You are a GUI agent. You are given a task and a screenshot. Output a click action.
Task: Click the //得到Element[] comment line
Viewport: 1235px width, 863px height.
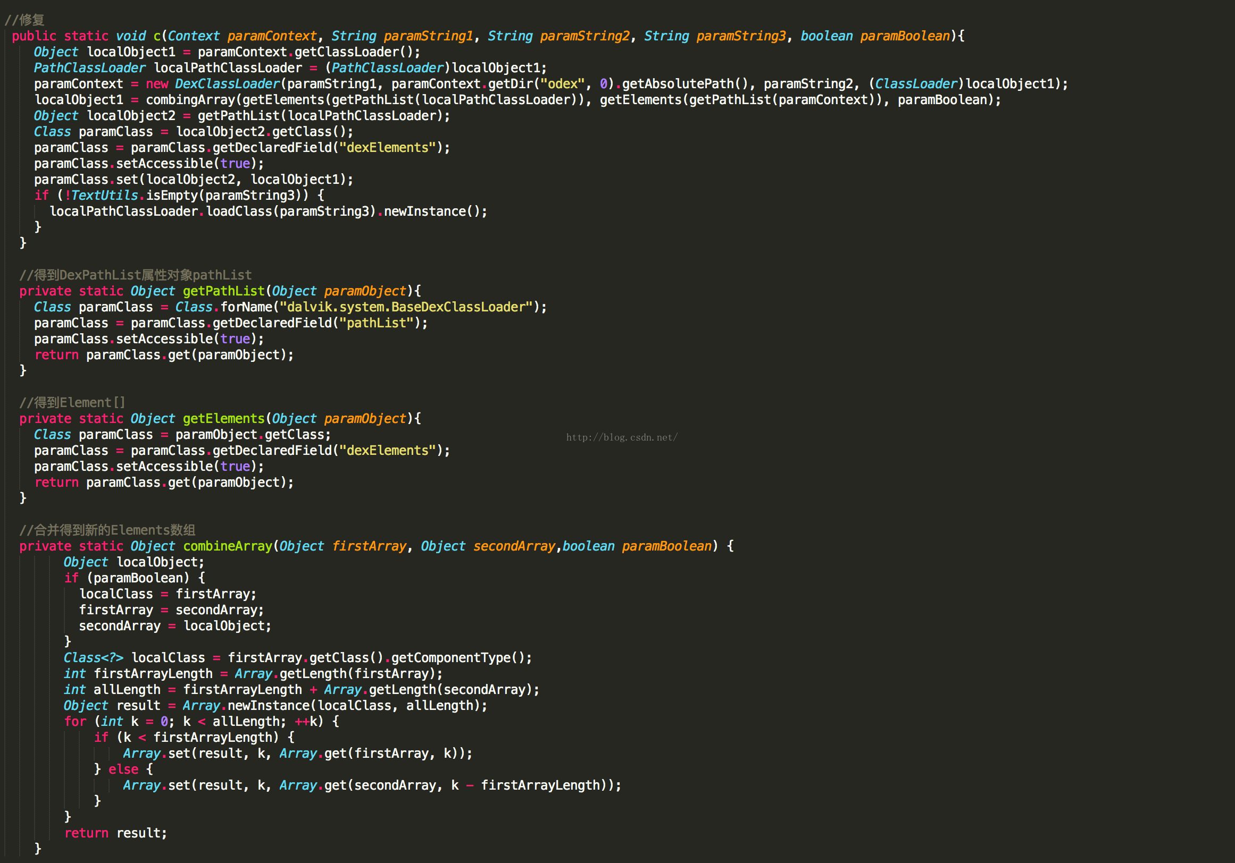[72, 402]
